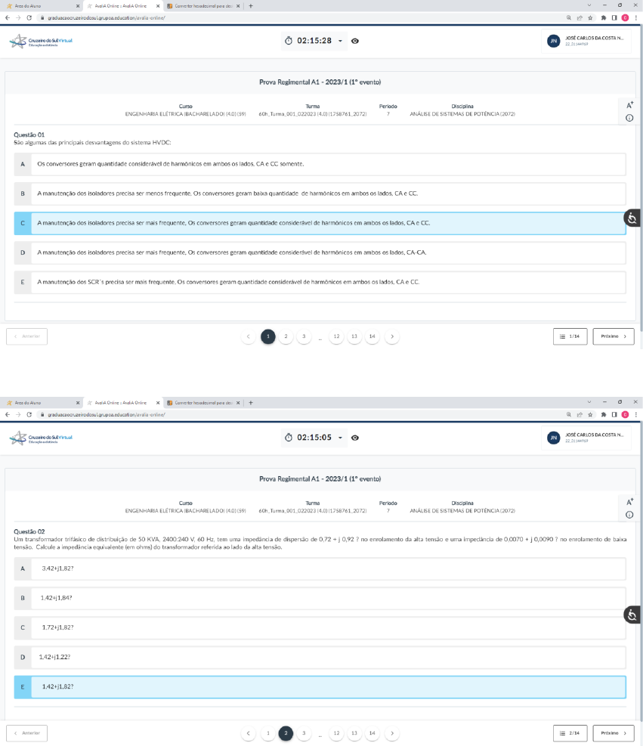This screenshot has height=746, width=643.
Task: Choose answer A with value 3,42+j1,82
Action: click(320, 568)
